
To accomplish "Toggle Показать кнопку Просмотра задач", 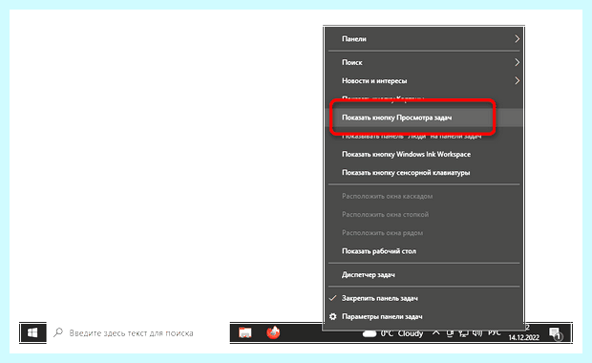I will 424,117.
